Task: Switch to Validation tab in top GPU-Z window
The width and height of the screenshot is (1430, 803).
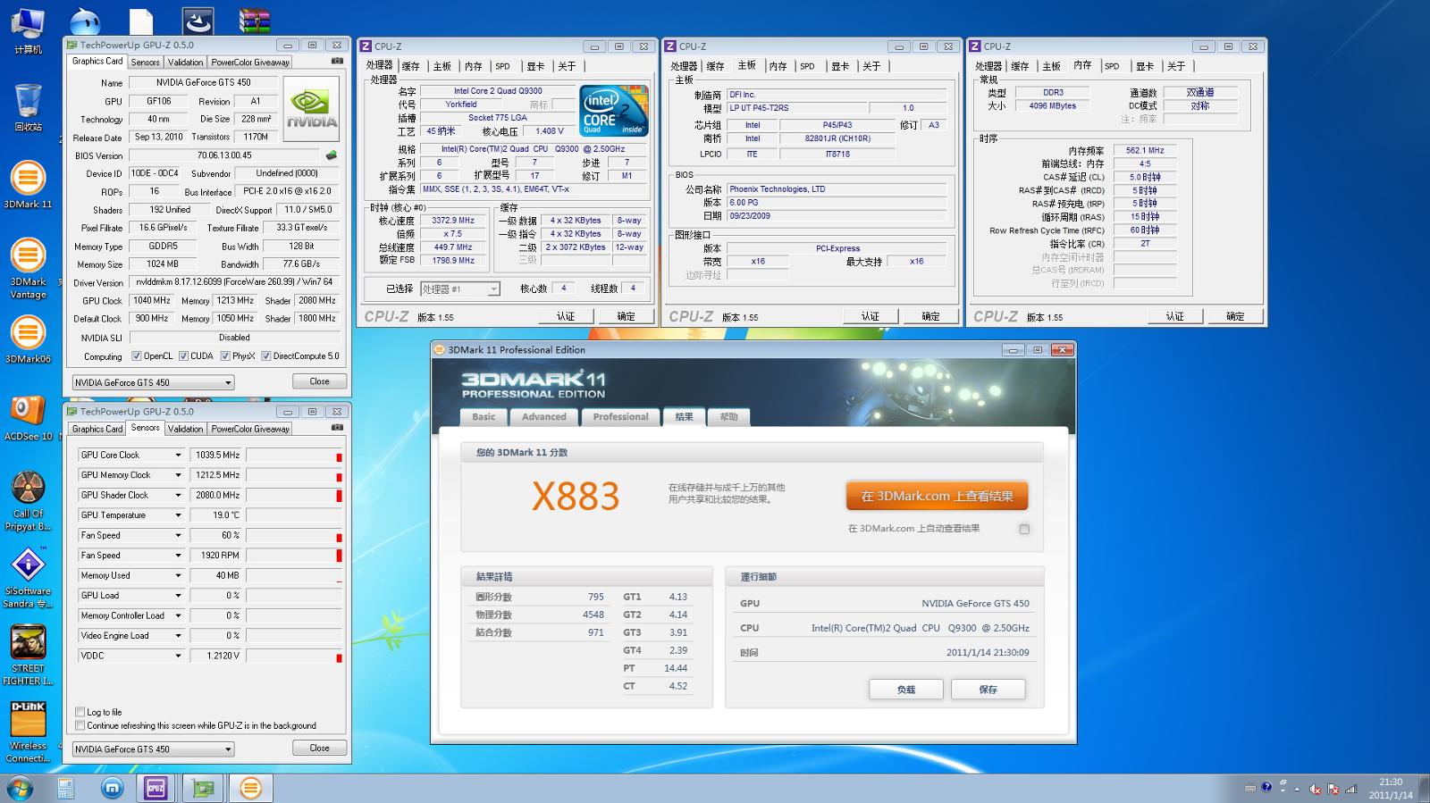Action: pyautogui.click(x=185, y=63)
